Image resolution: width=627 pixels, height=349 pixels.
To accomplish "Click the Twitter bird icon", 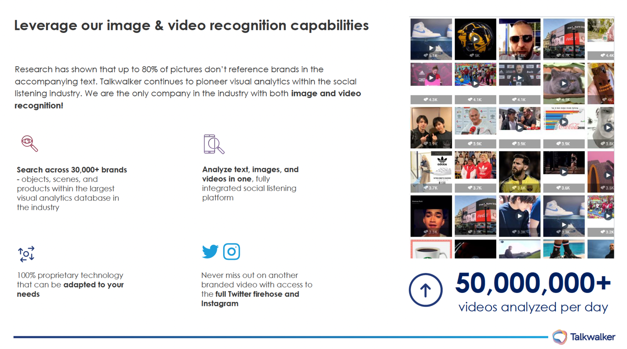I will [209, 251].
